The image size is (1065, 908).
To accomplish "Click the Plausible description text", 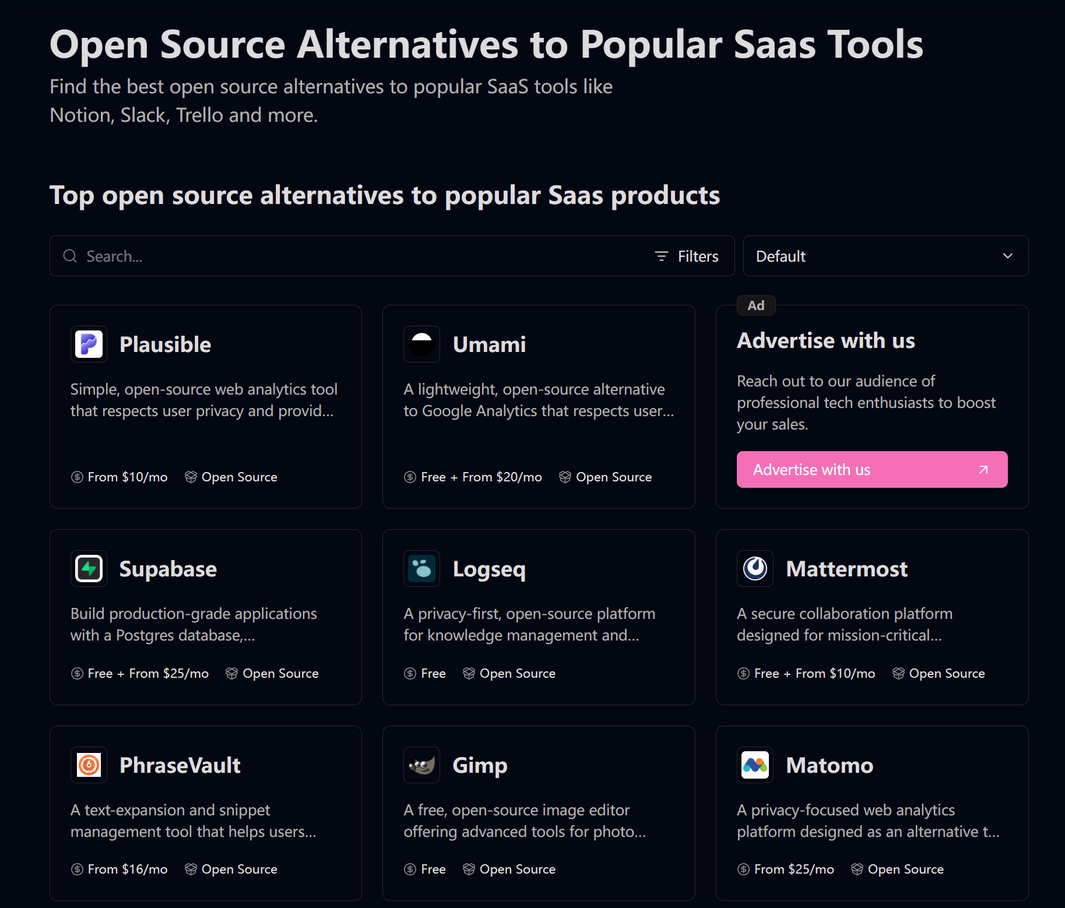I will coord(204,400).
